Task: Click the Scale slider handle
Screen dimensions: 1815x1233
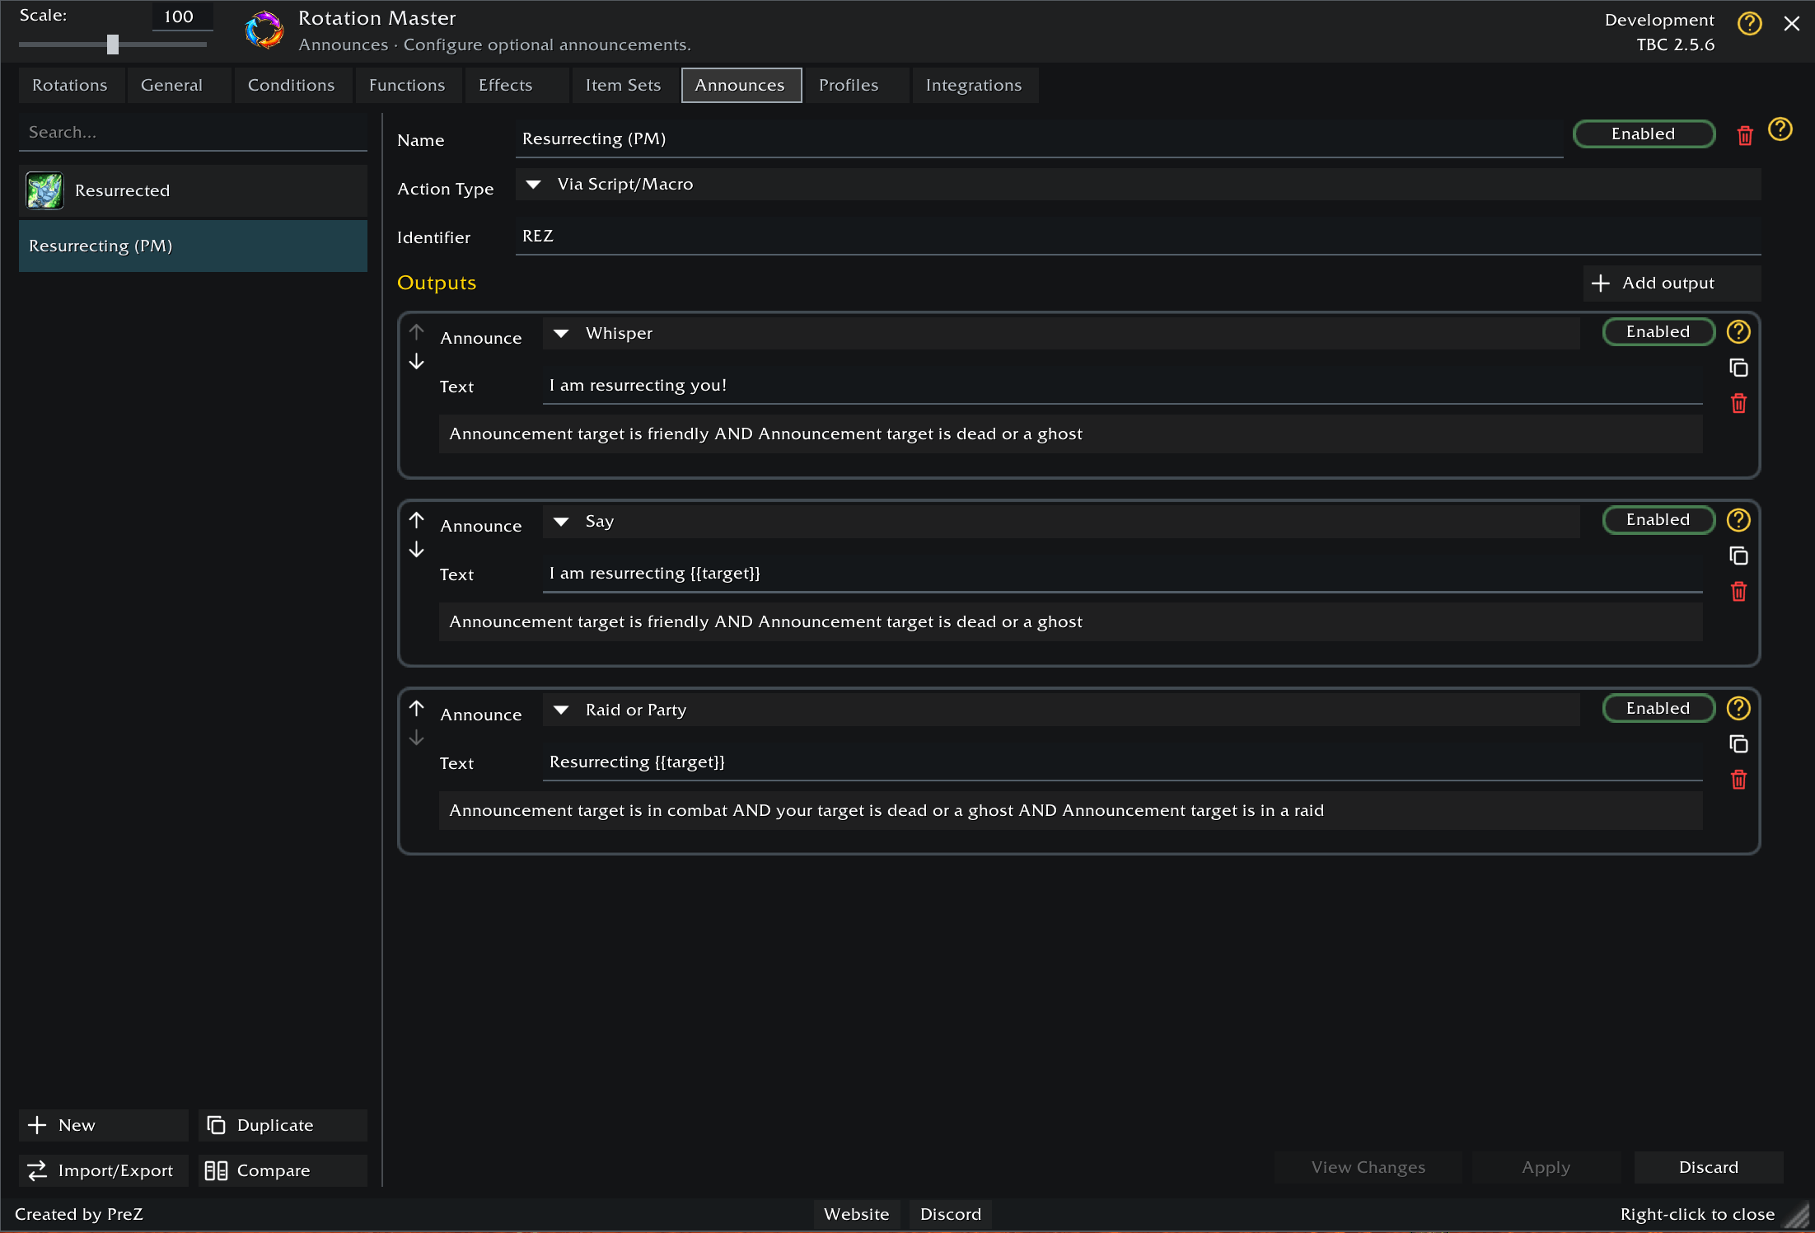Action: click(113, 45)
